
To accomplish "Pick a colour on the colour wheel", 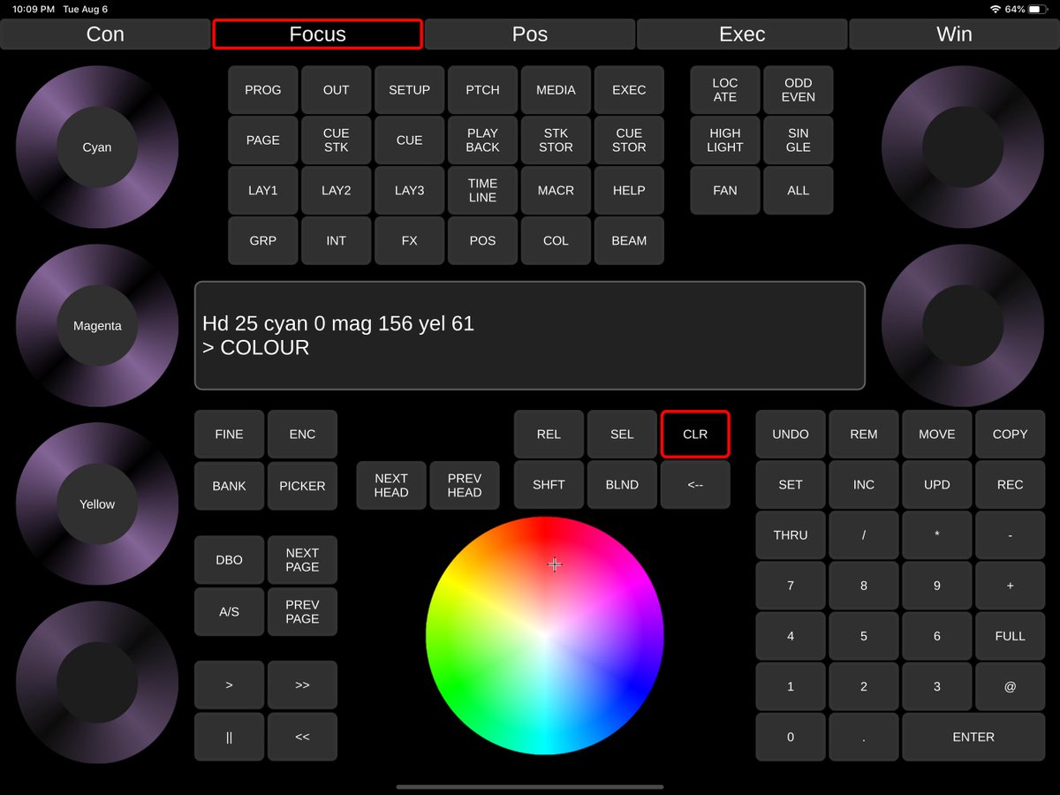I will [x=545, y=636].
